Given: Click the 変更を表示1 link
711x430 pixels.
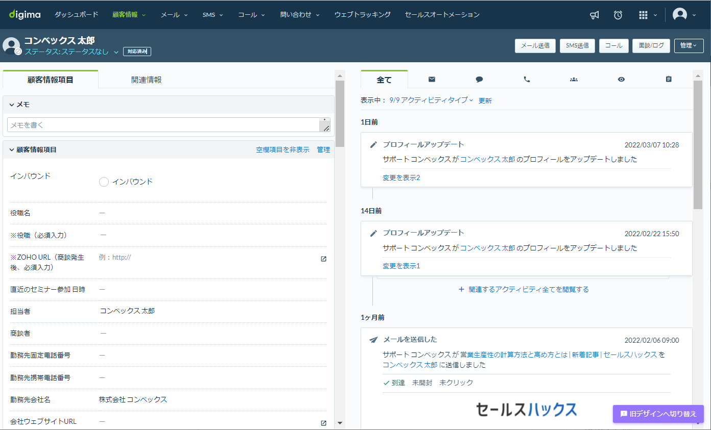Looking at the screenshot, I should pyautogui.click(x=401, y=266).
